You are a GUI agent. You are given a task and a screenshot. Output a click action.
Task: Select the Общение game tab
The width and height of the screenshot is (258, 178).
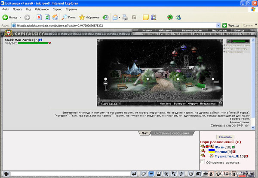(166, 30)
